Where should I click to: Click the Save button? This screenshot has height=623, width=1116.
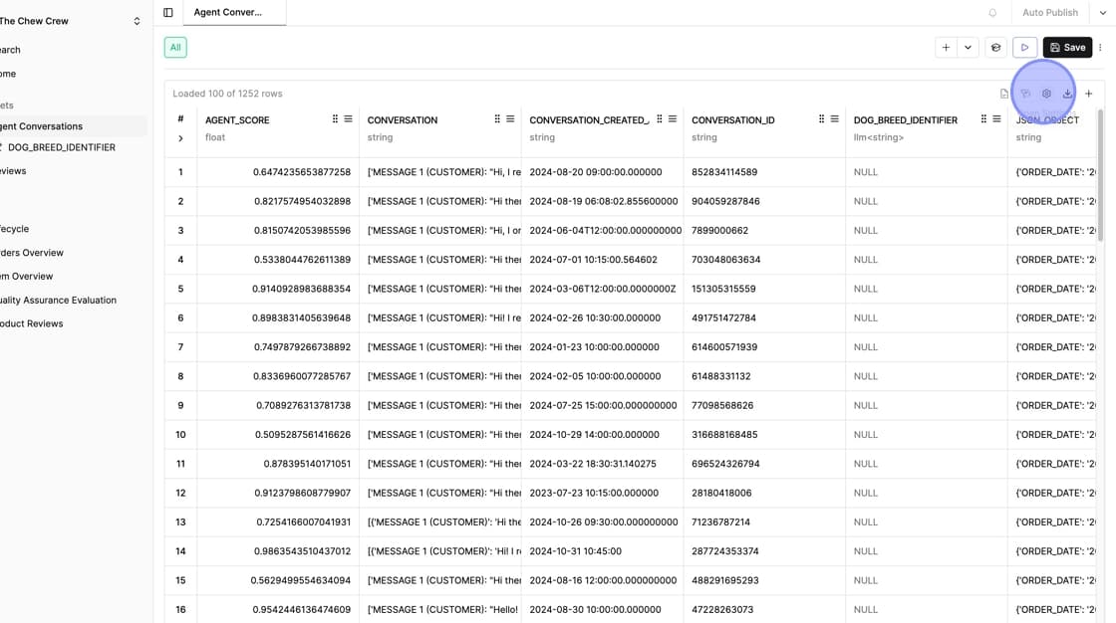(1067, 48)
